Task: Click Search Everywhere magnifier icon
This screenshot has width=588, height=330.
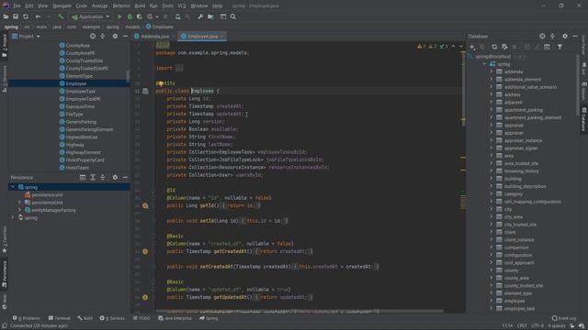Action: tap(233, 16)
